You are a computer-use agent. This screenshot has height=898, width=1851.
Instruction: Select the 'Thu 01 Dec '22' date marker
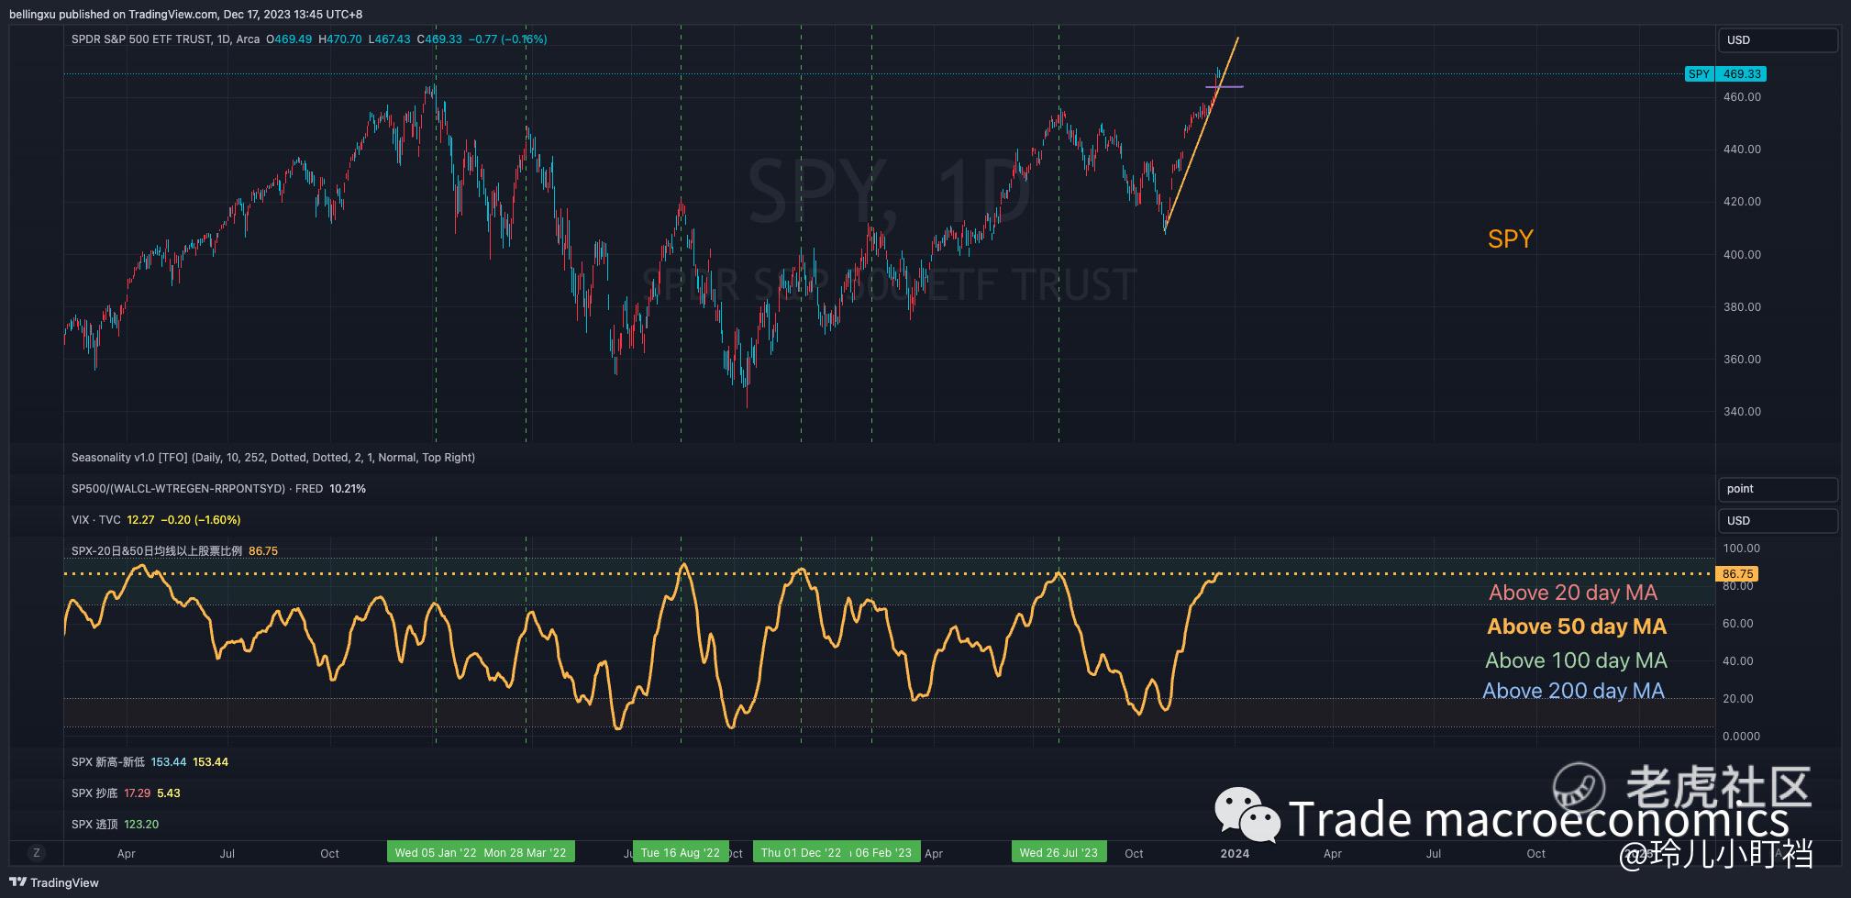point(801,852)
